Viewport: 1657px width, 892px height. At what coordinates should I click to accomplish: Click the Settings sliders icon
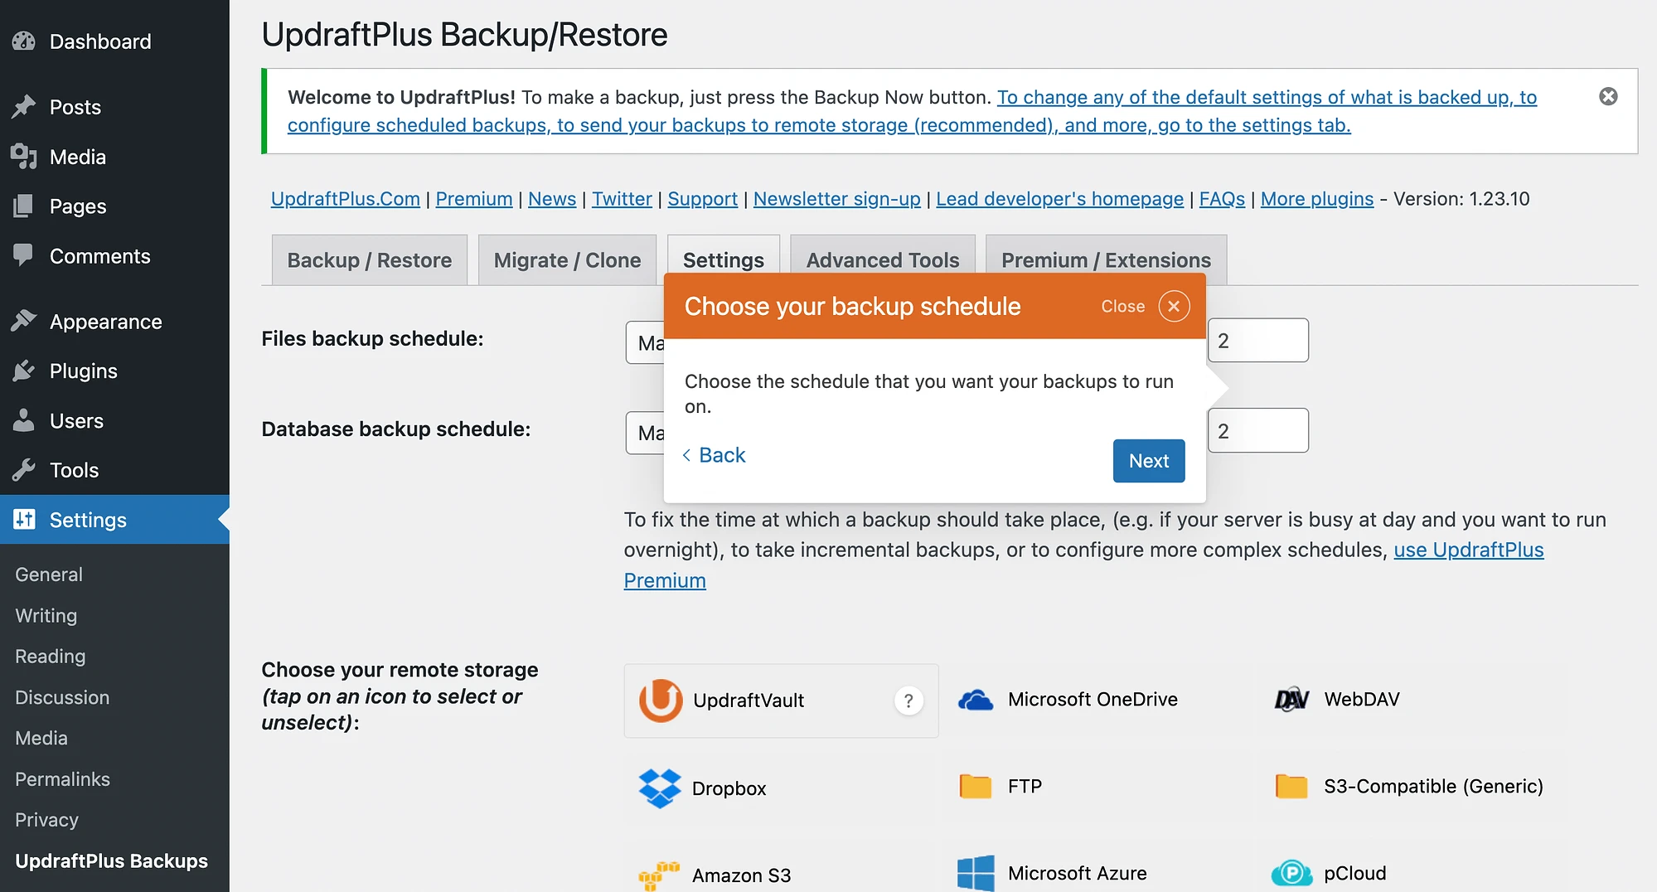tap(24, 520)
